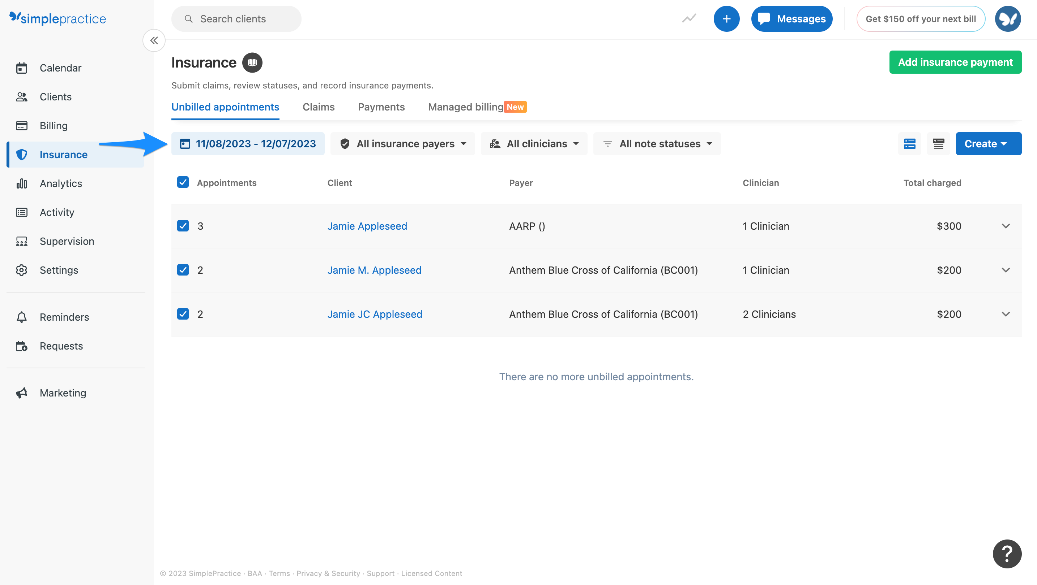Open the Terms footer link
Image resolution: width=1037 pixels, height=585 pixels.
279,573
